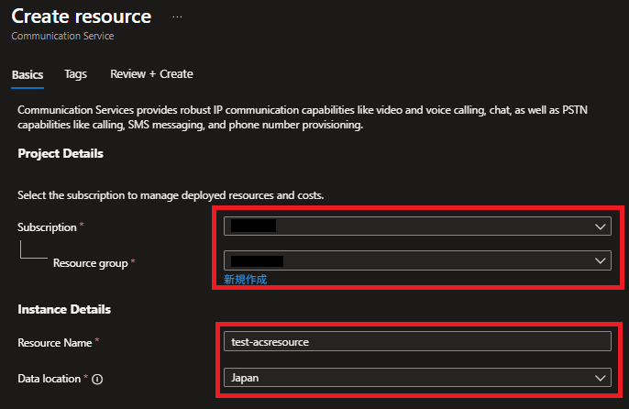The height and width of the screenshot is (409, 629).
Task: Click the Data location chevron arrow
Action: [x=601, y=377]
